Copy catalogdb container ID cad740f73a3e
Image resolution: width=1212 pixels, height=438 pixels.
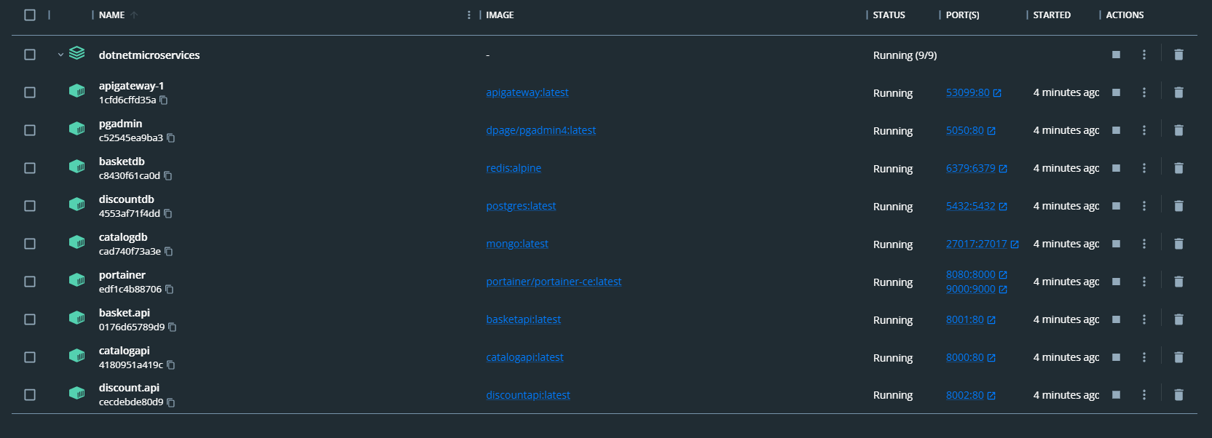169,252
